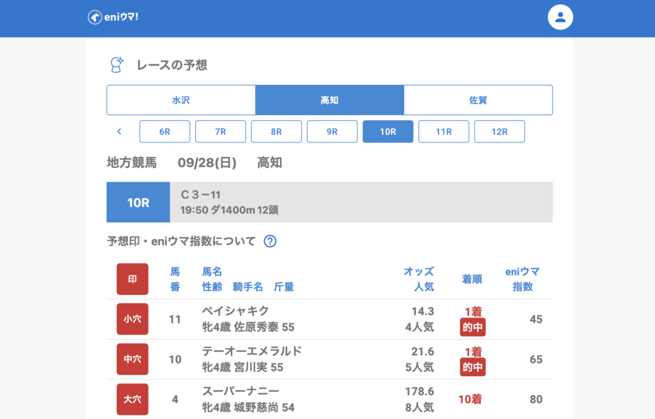Click the 大穴 prediction mark badge
The image size is (655, 419).
point(132,399)
